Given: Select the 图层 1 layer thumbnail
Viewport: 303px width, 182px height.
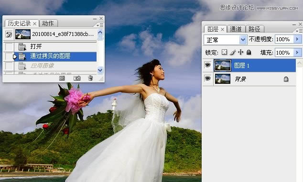Looking at the screenshot, I should pyautogui.click(x=223, y=65).
